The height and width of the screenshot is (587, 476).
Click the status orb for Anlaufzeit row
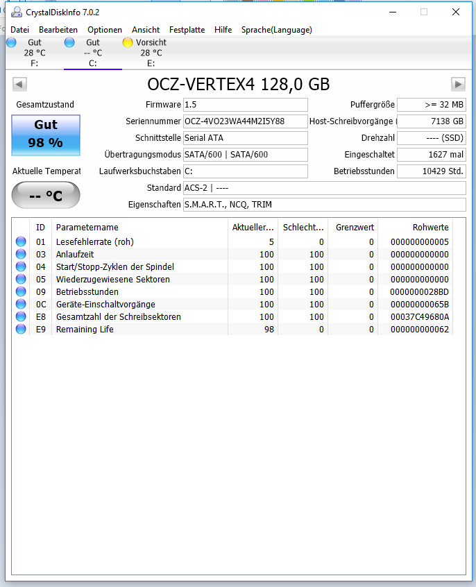21,254
